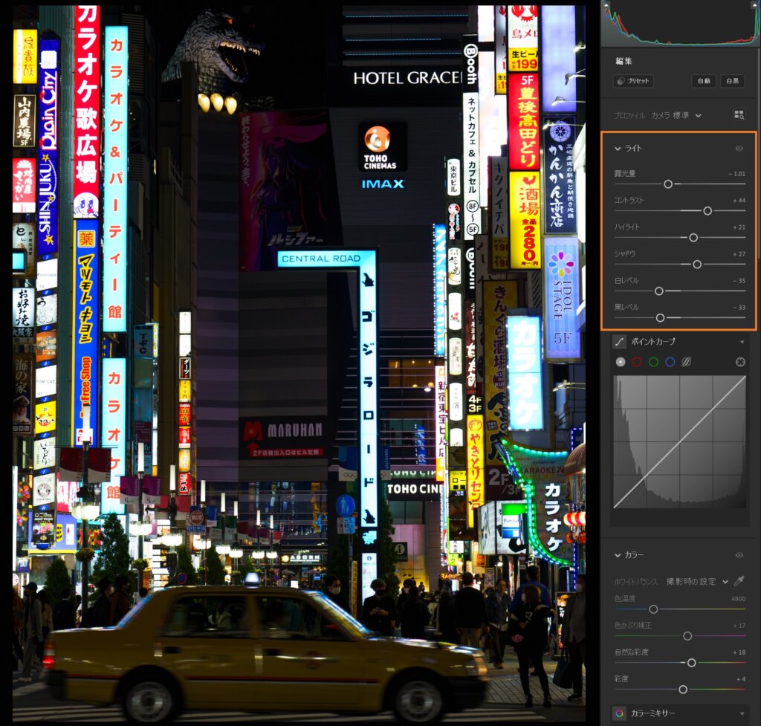Click the シャドウ shadows slider handle

(x=697, y=265)
